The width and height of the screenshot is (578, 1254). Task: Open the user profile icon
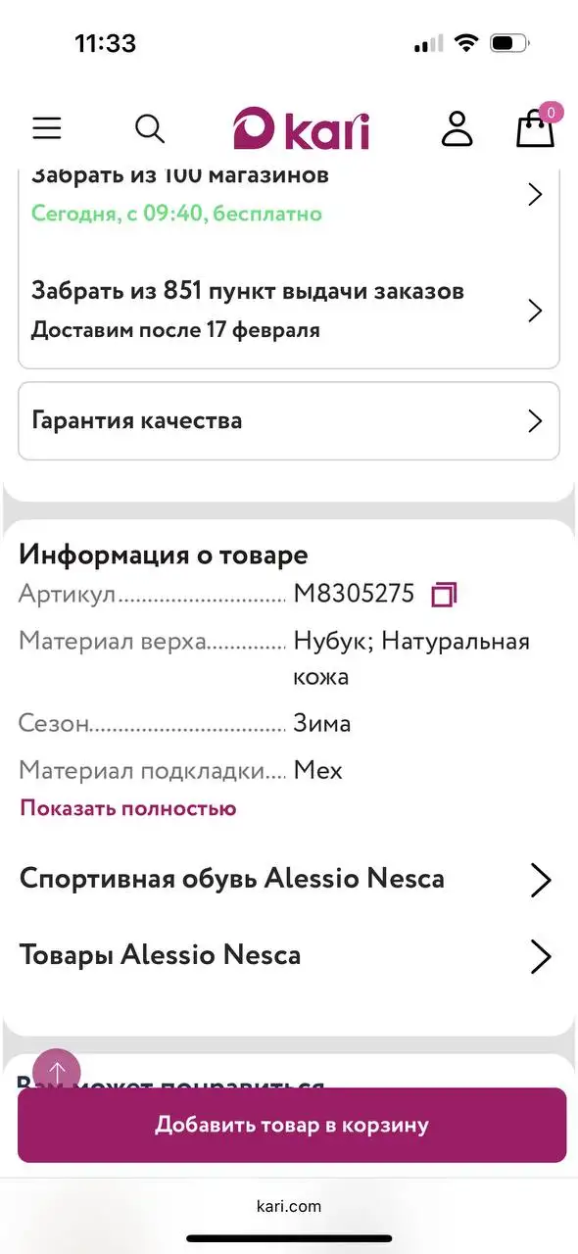click(457, 127)
